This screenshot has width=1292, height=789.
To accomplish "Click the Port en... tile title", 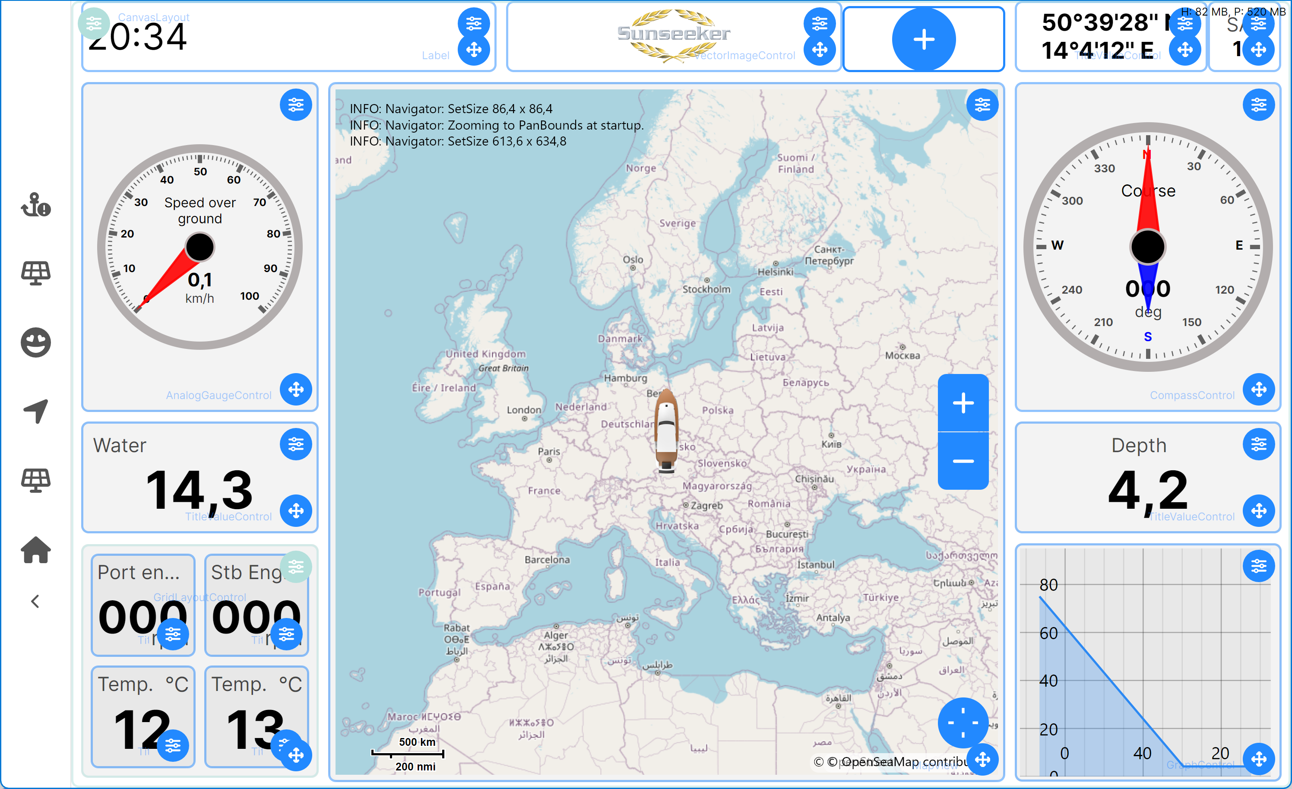I will [139, 572].
